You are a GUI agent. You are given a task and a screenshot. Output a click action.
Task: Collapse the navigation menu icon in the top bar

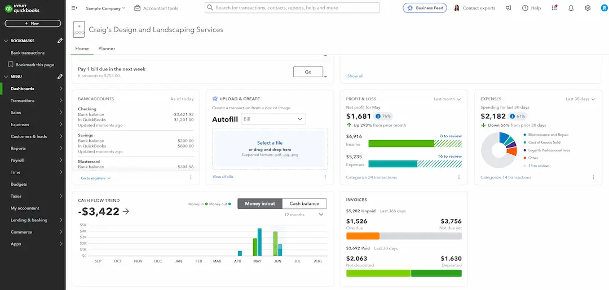[x=74, y=8]
